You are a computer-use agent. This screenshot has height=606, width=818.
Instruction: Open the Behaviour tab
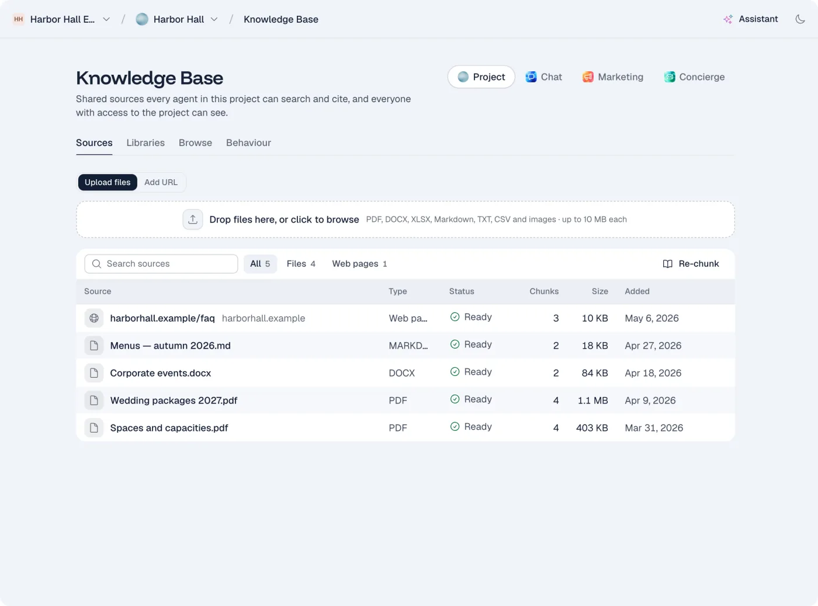(x=248, y=143)
